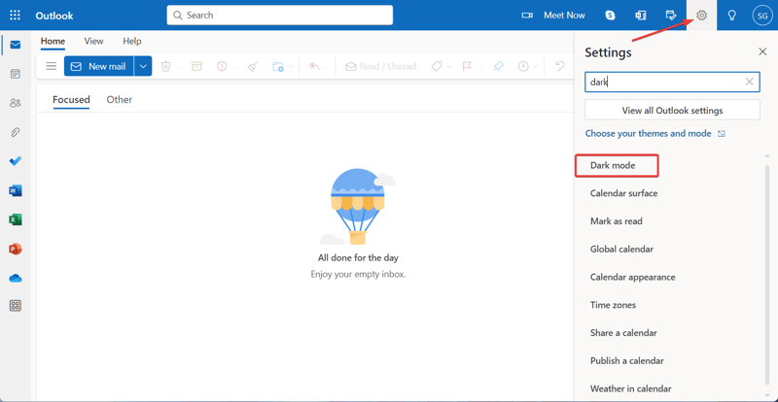Select Share a calendar result
This screenshot has width=778, height=402.
pos(623,333)
